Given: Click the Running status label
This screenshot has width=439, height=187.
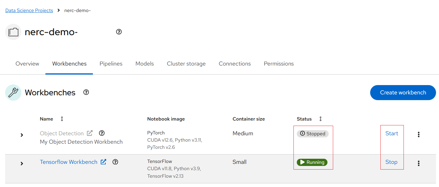Looking at the screenshot, I should [312, 162].
